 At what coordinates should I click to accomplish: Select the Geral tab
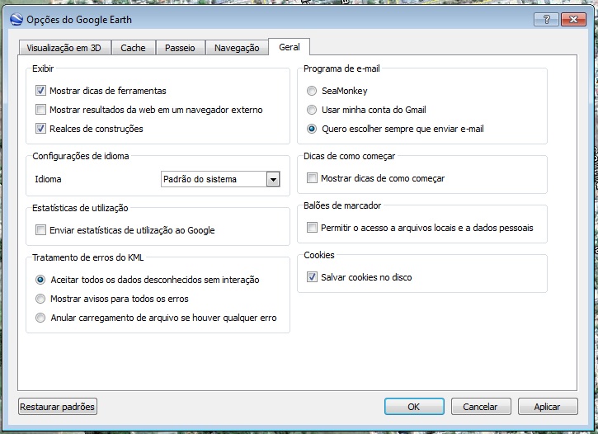pos(289,47)
